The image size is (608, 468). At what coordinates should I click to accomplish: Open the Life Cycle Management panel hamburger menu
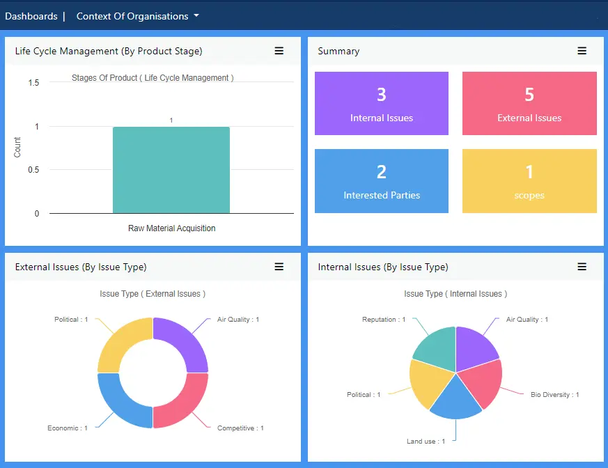point(279,51)
